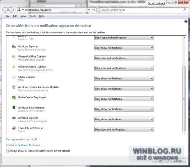Click the partly visible Volume speaker icon
Viewport: 190px width, 167px height.
pyautogui.click(x=14, y=36)
